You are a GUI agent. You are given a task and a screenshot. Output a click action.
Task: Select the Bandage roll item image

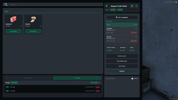33,19
